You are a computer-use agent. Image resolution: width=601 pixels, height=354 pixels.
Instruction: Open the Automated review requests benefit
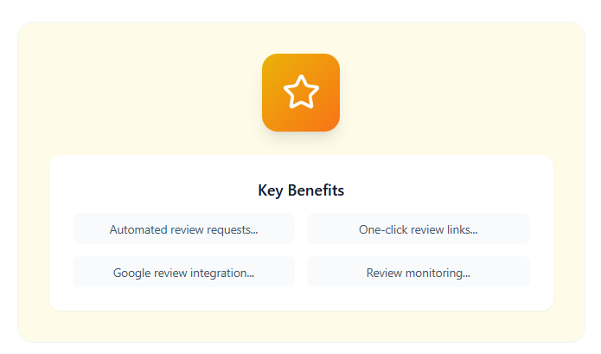tap(183, 229)
